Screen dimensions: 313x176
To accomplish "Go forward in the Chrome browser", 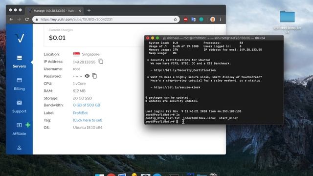I will pyautogui.click(x=19, y=20).
